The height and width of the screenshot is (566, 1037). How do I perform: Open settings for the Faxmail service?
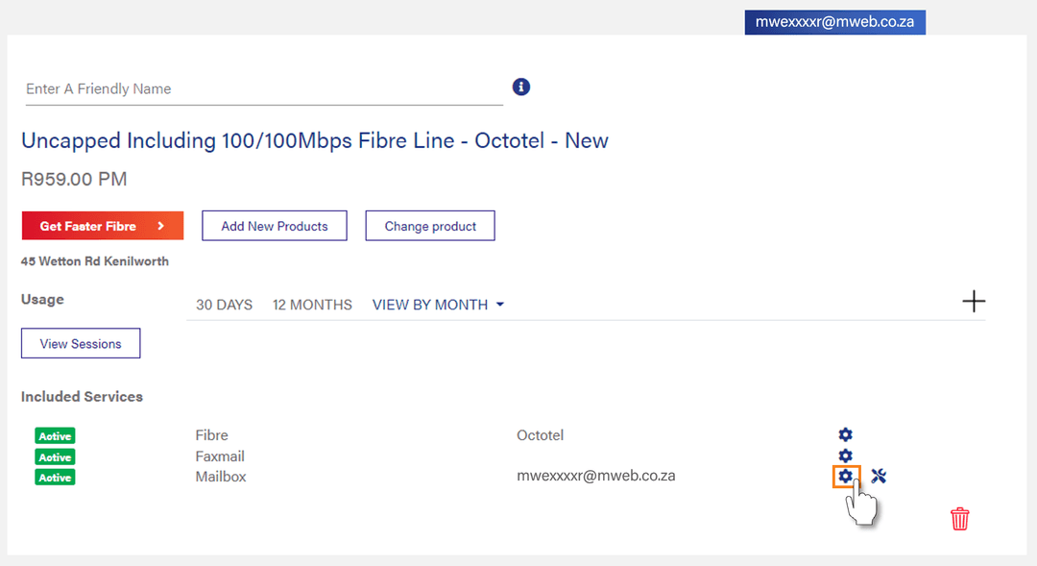[845, 455]
